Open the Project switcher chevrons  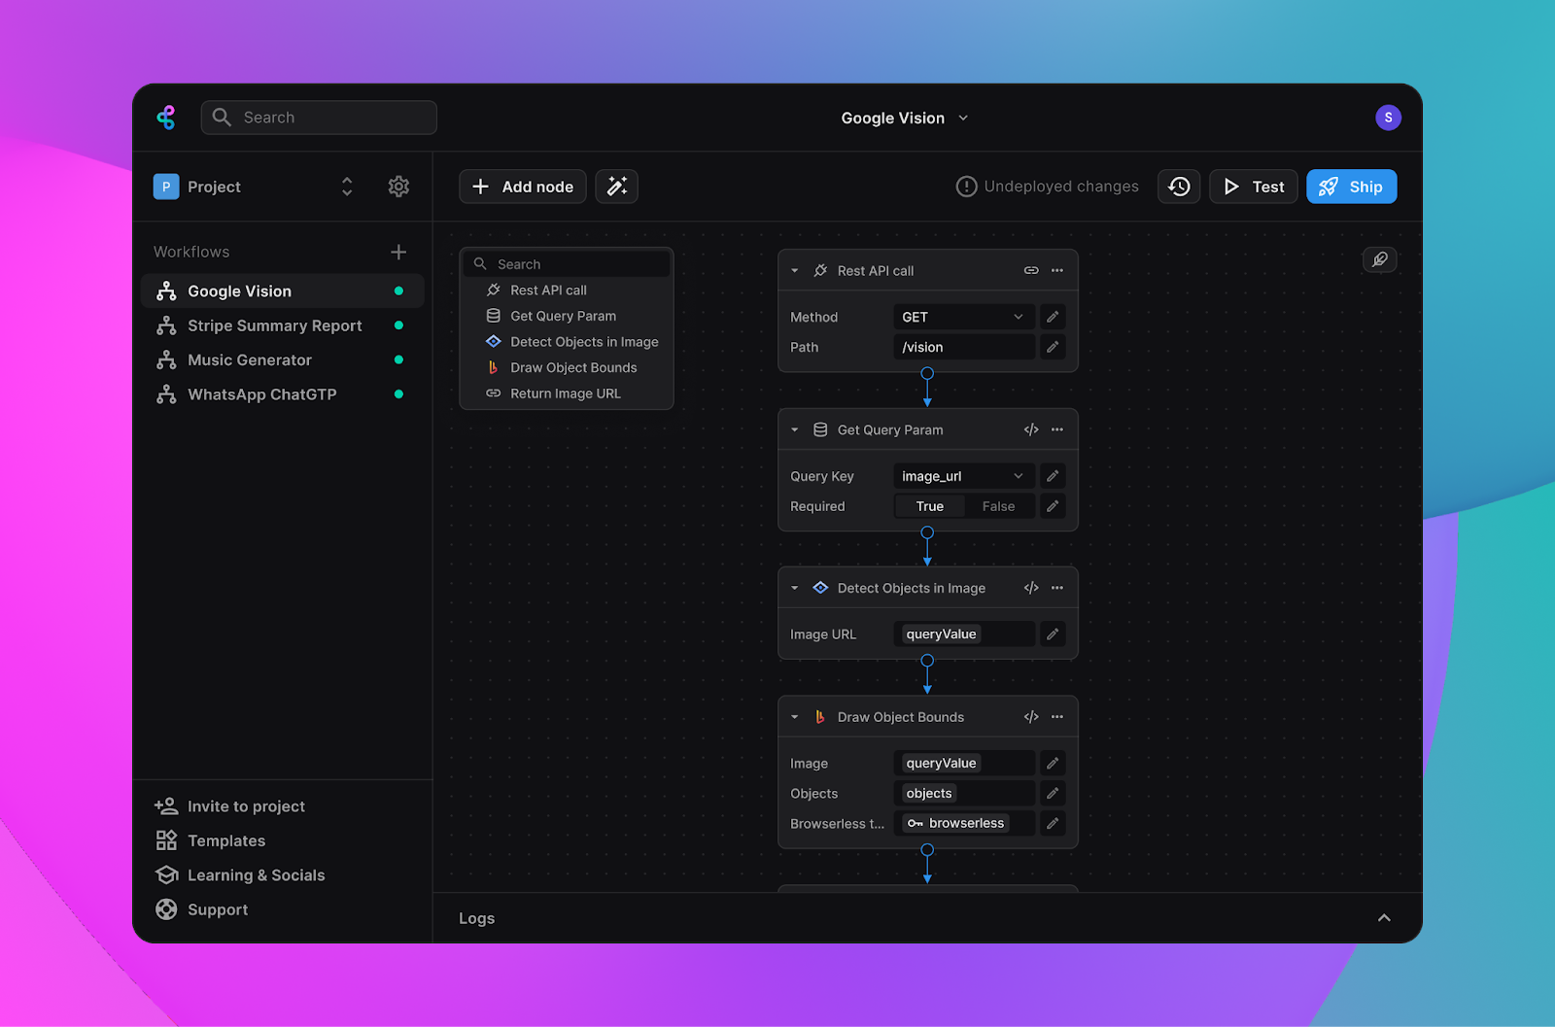click(x=347, y=187)
